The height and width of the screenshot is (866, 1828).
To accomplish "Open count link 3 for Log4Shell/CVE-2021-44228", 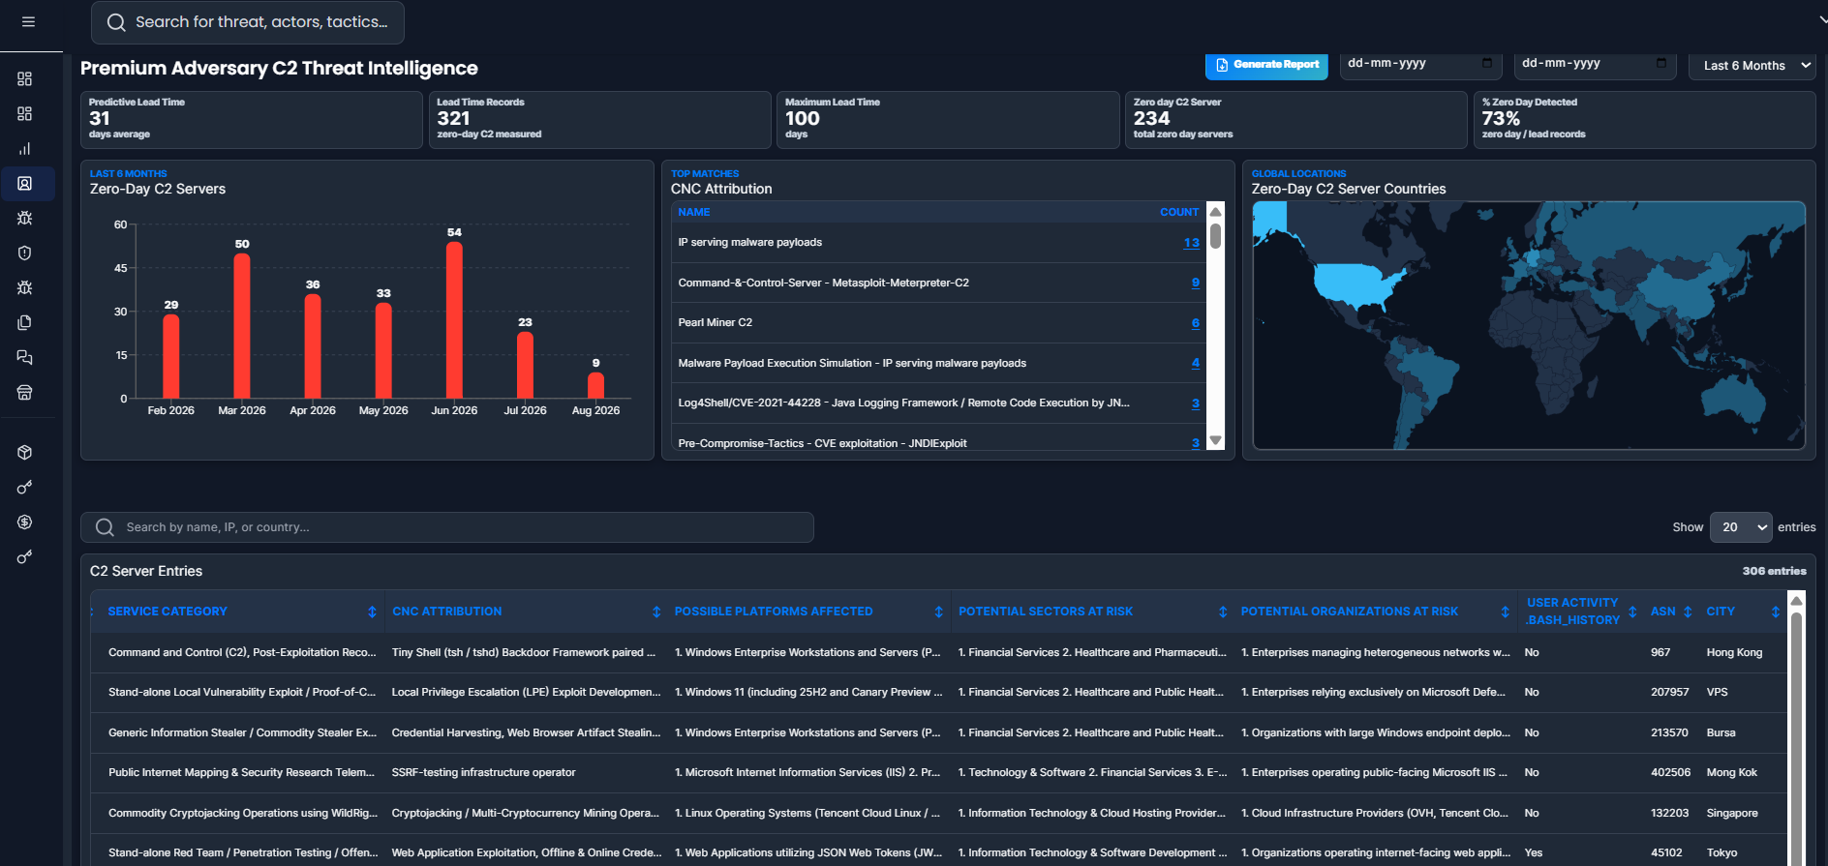I will point(1196,403).
